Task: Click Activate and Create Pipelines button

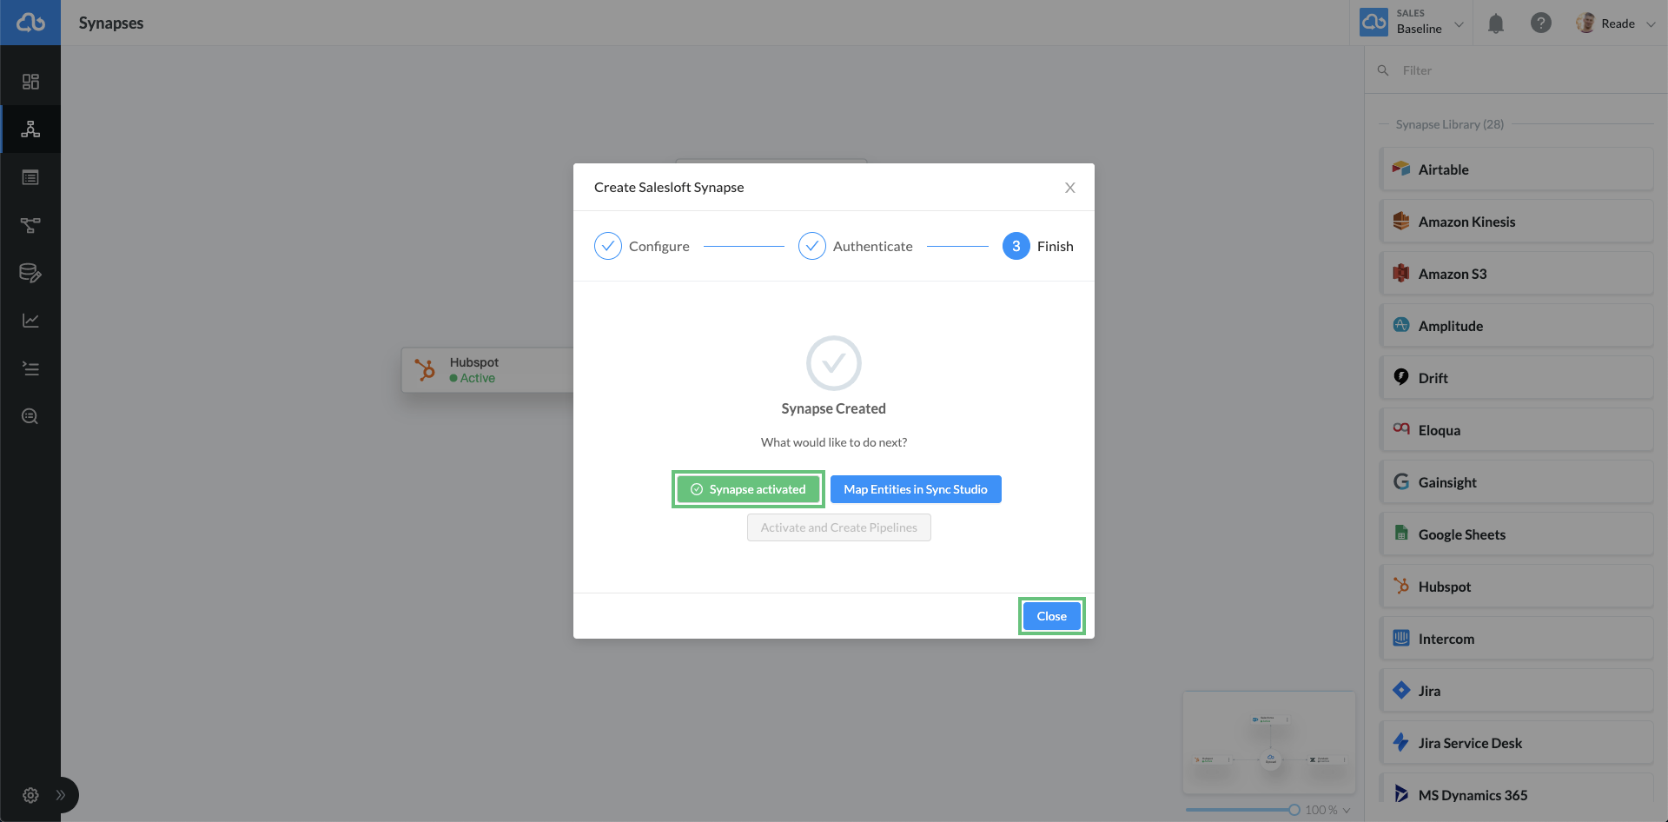Action: pos(839,527)
